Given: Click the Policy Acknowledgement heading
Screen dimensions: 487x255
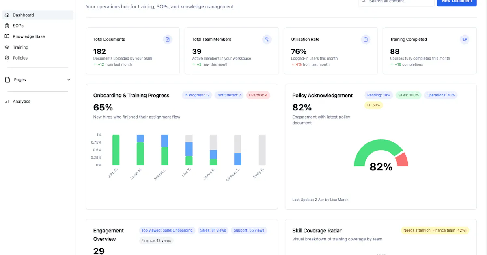Looking at the screenshot, I should pos(323,96).
